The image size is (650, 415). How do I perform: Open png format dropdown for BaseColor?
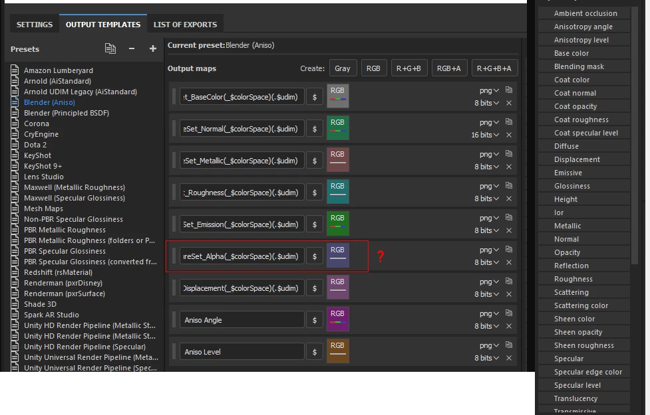tap(489, 90)
